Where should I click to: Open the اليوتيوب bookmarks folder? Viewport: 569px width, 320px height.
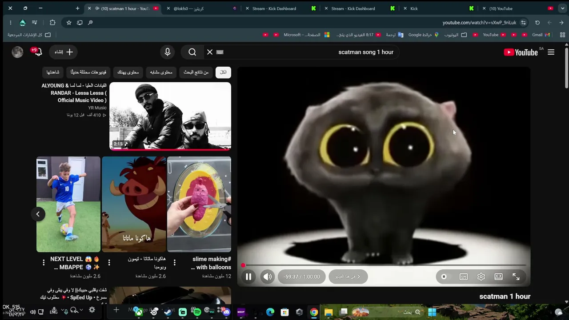click(x=455, y=35)
